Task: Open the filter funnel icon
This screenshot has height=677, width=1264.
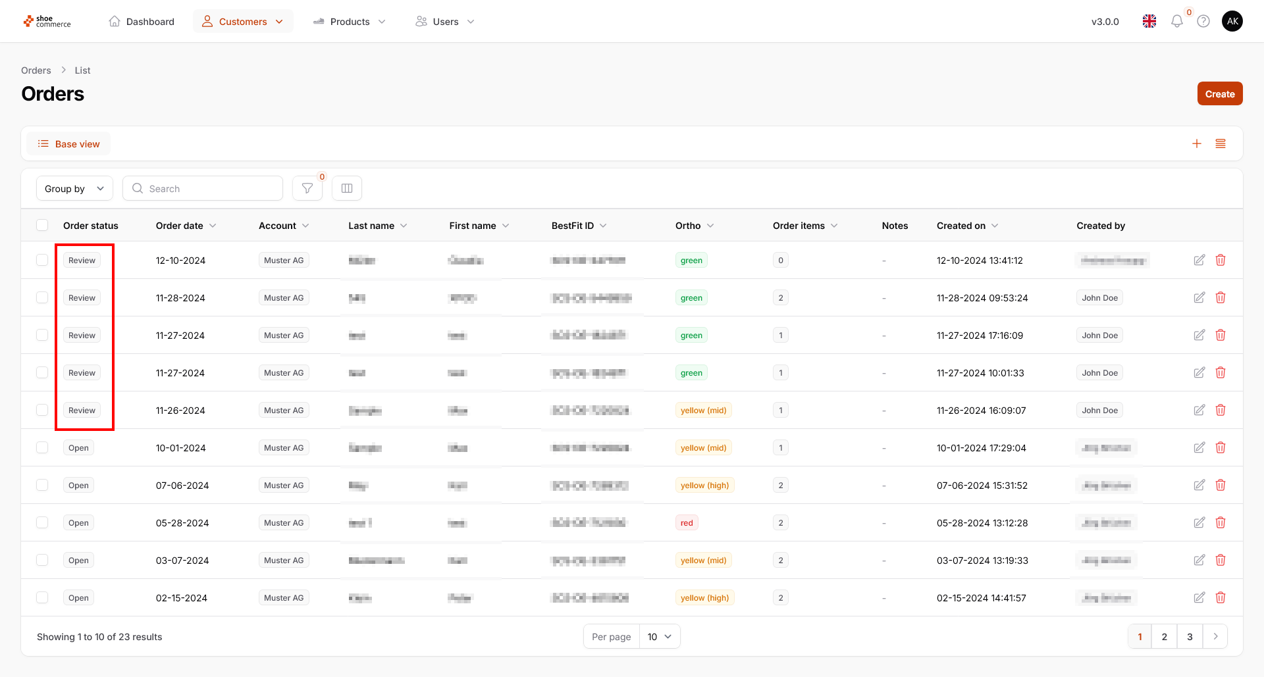Action: 307,189
